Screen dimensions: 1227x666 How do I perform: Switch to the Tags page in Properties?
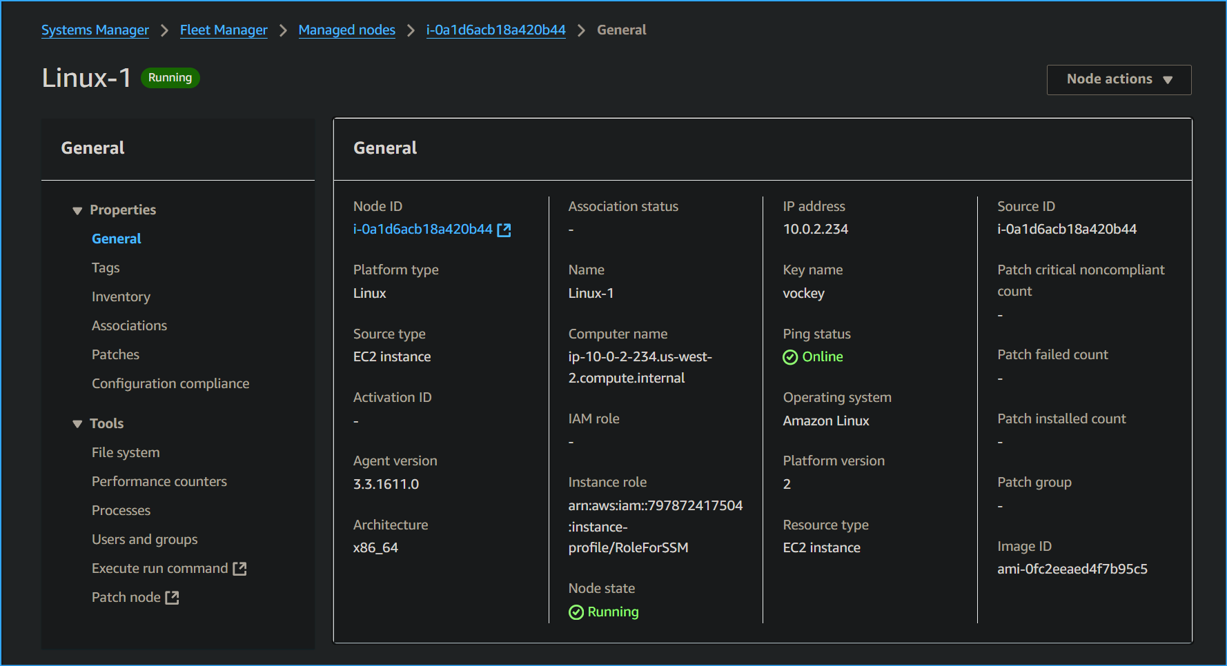[105, 268]
